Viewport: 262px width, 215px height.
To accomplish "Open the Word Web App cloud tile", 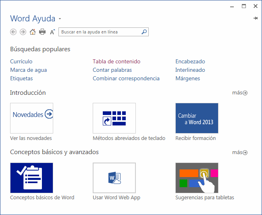I will pyautogui.click(x=114, y=177).
